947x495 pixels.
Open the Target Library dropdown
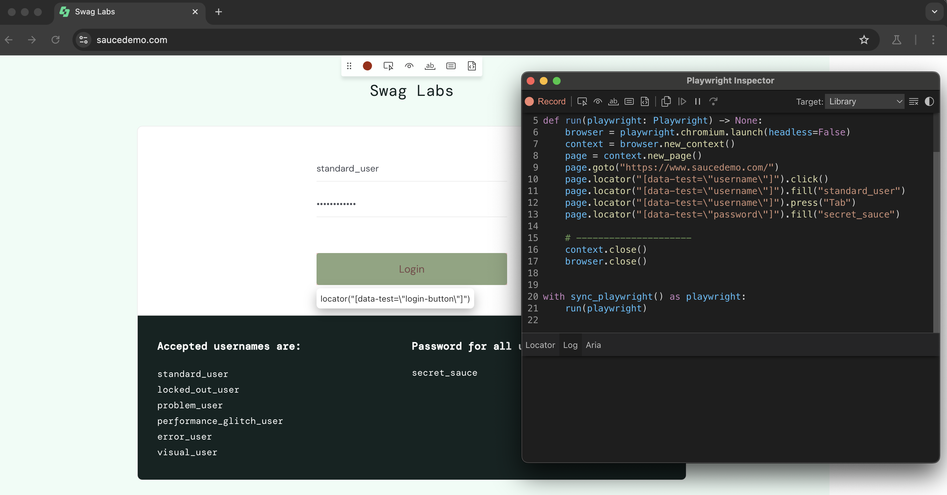click(x=865, y=101)
